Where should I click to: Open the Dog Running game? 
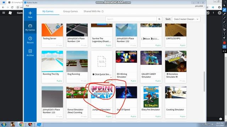tap(77, 67)
